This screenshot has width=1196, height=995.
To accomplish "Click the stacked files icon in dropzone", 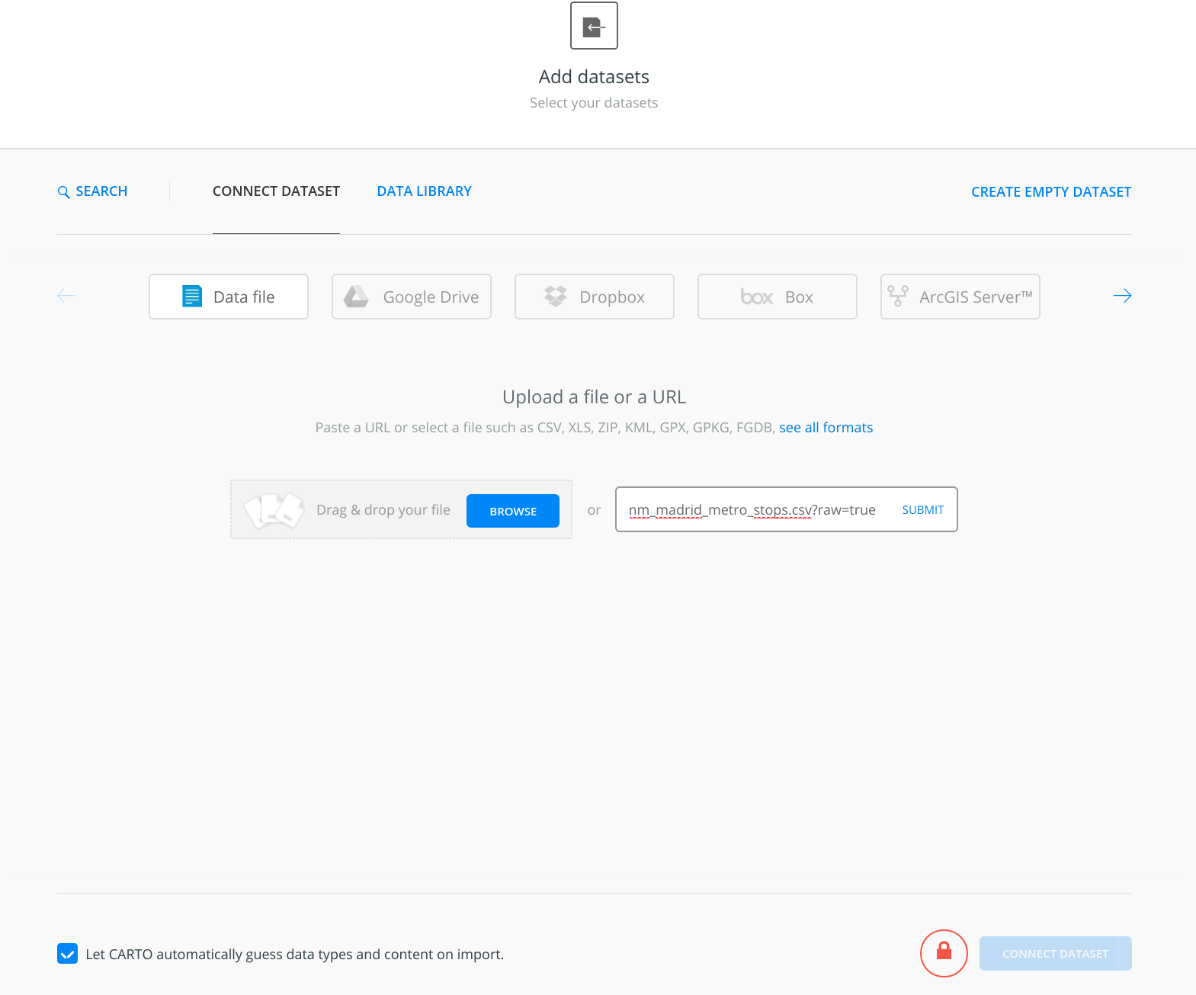I will pos(274,510).
